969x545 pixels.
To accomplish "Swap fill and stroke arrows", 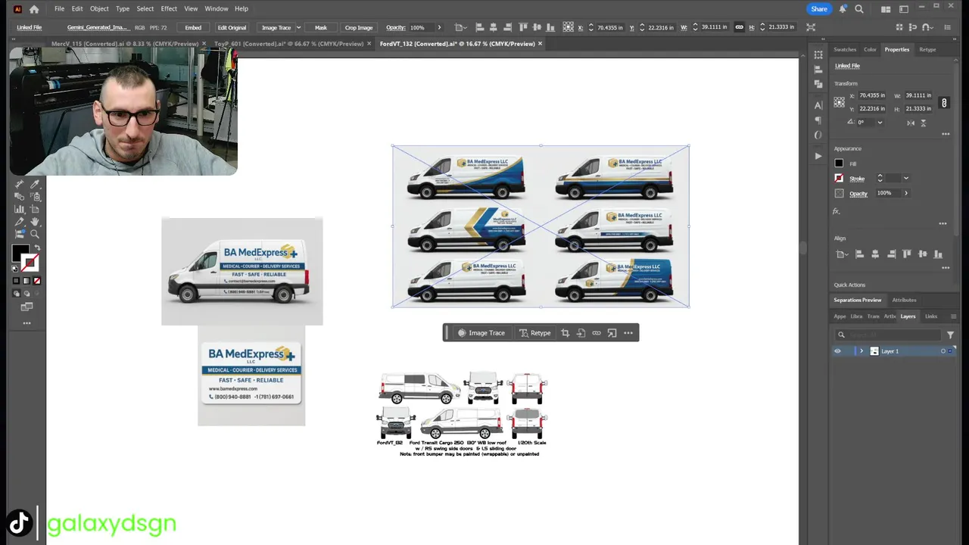I will [x=38, y=248].
